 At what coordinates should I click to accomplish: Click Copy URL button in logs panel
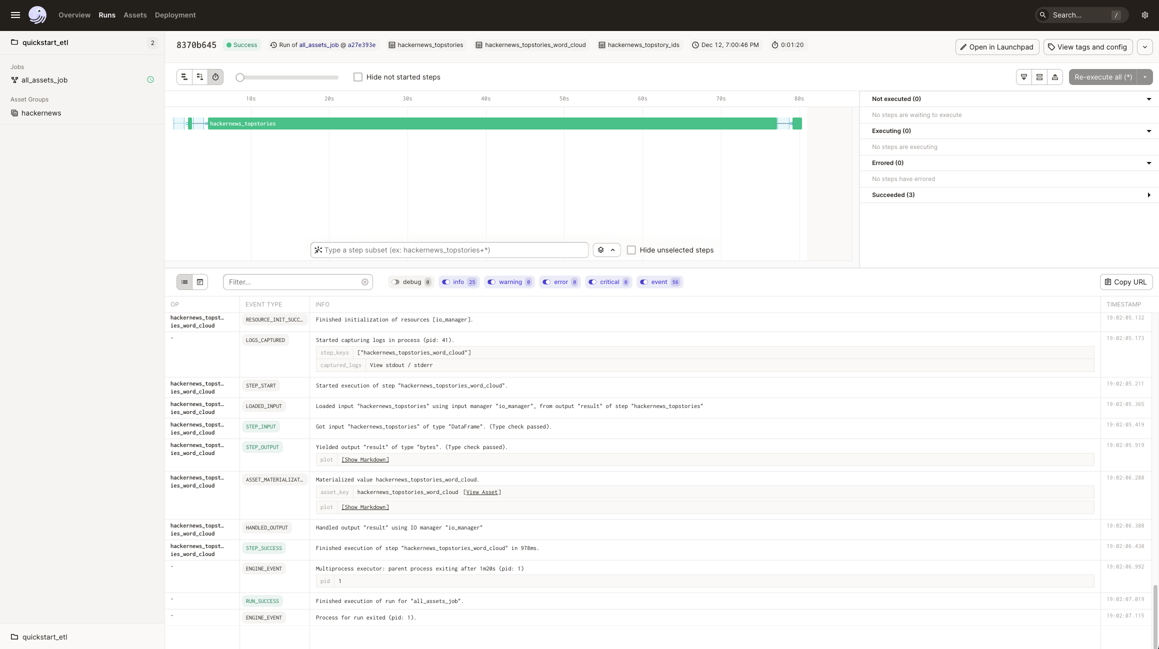coord(1125,282)
